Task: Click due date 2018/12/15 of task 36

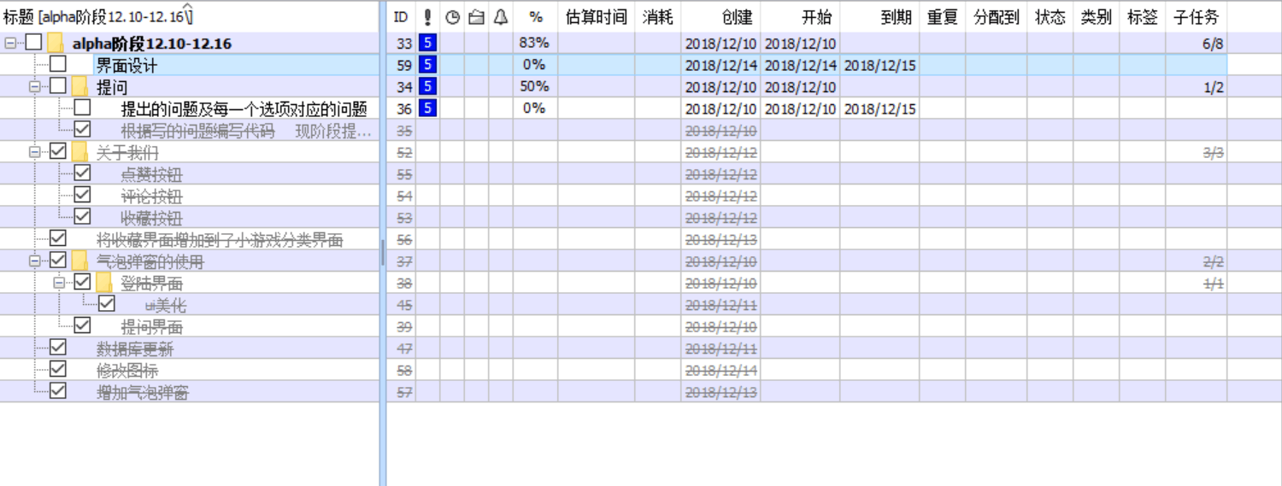Action: 879,108
